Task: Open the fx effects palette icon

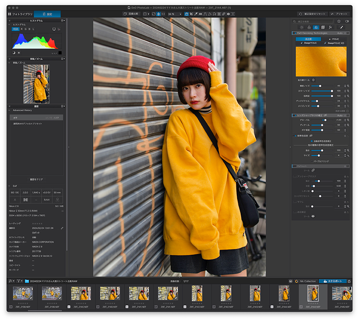Action: [x=330, y=27]
